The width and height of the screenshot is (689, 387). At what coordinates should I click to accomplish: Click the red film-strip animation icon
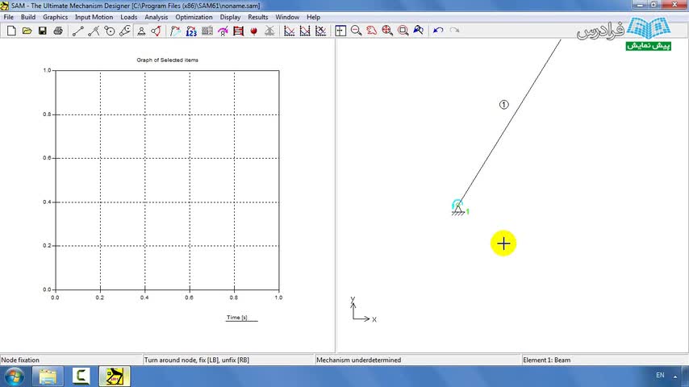(238, 31)
